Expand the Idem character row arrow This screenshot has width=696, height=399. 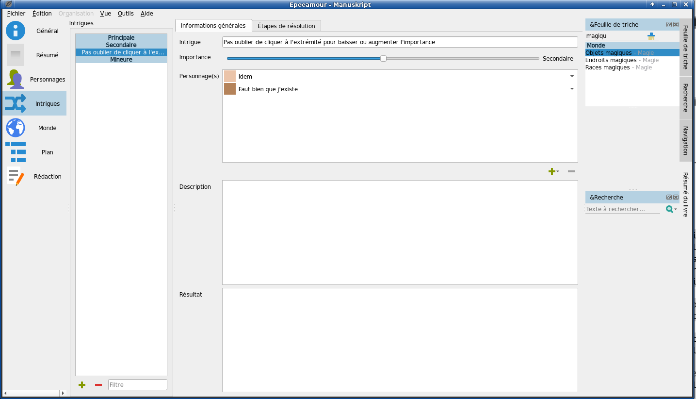pos(572,76)
